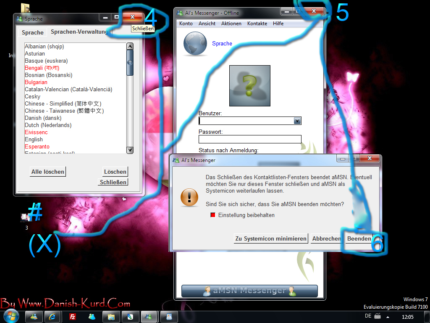Image resolution: width=430 pixels, height=323 pixels.
Task: Select the red Esperanto entry
Action: (x=37, y=146)
